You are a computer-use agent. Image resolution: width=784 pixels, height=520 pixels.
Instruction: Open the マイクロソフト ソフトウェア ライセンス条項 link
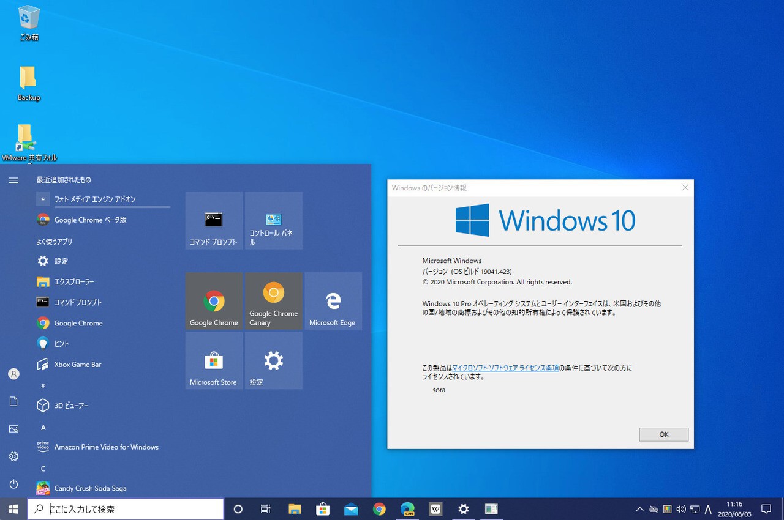(505, 368)
